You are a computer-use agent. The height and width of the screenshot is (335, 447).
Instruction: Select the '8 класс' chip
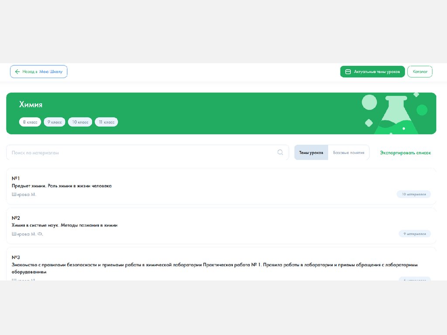point(30,122)
